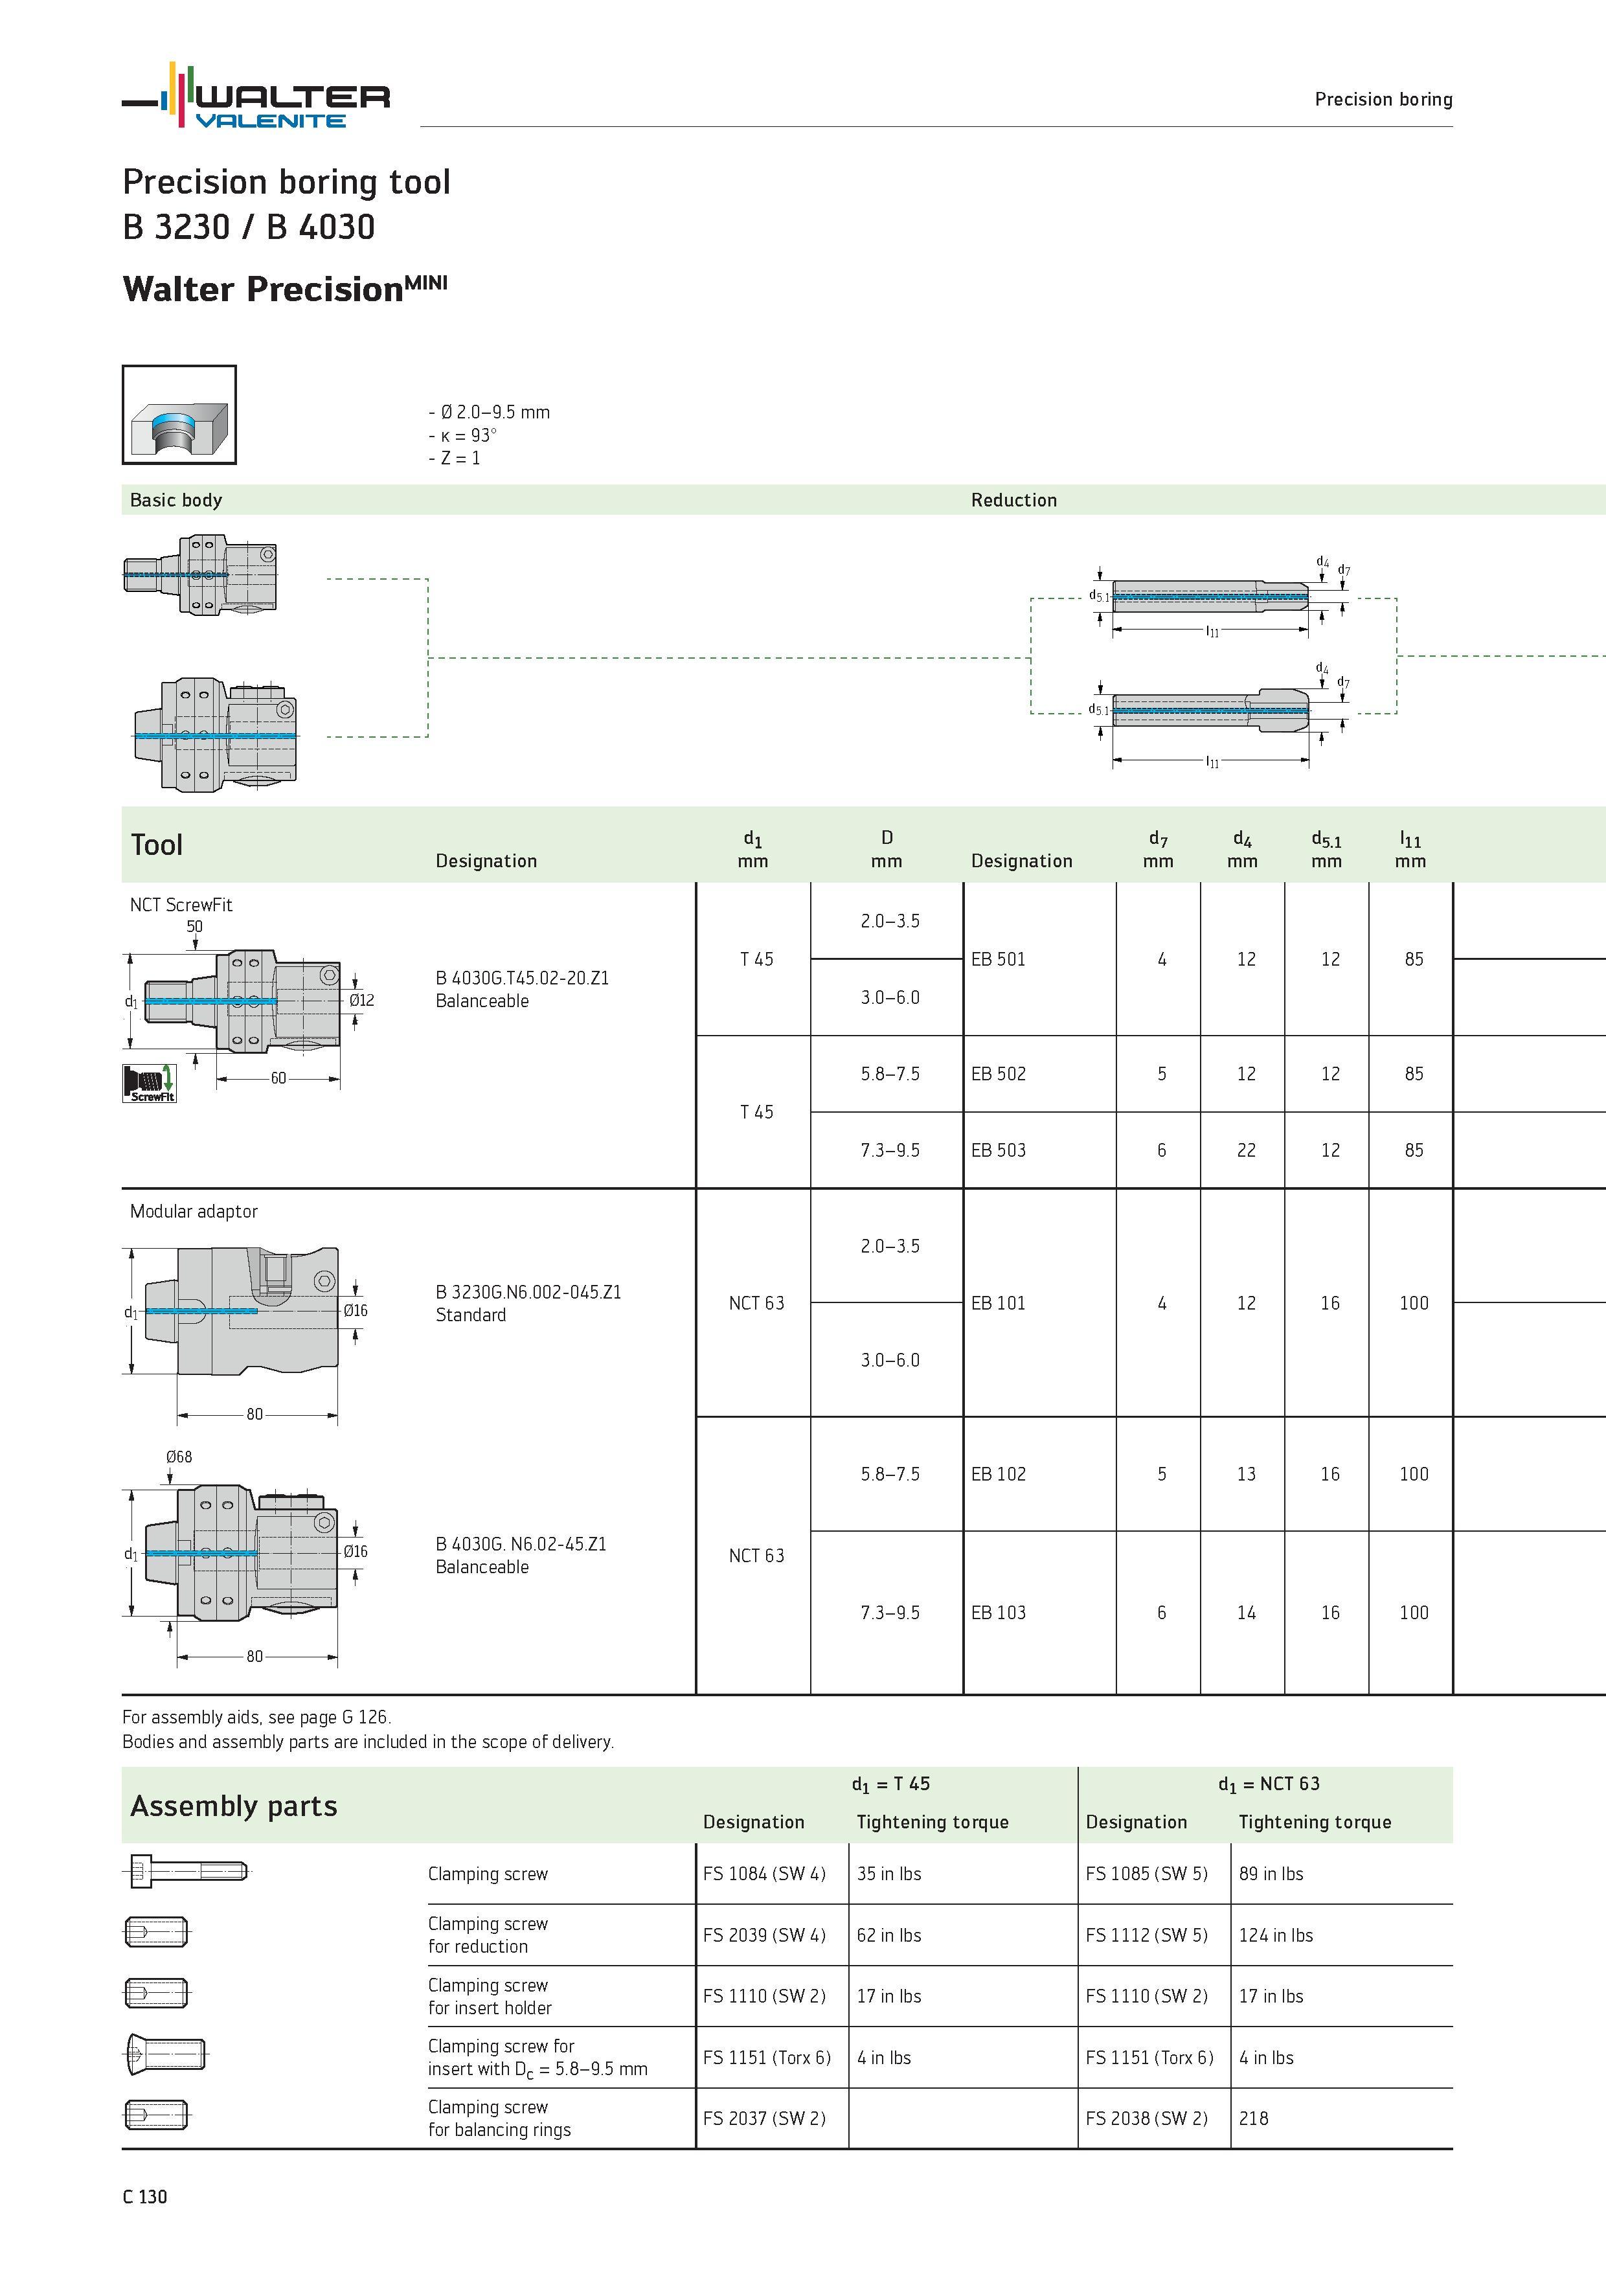Click the 'Clamping screw for reduction' label

[x=488, y=1935]
